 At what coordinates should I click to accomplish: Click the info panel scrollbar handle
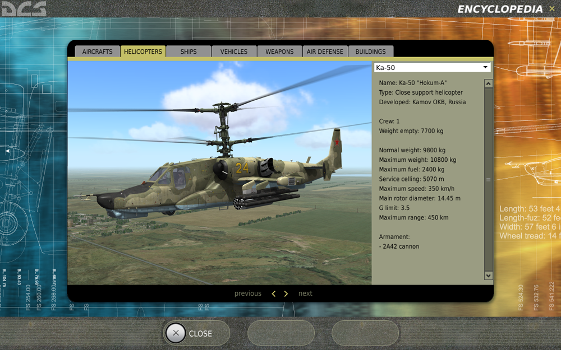(x=489, y=180)
